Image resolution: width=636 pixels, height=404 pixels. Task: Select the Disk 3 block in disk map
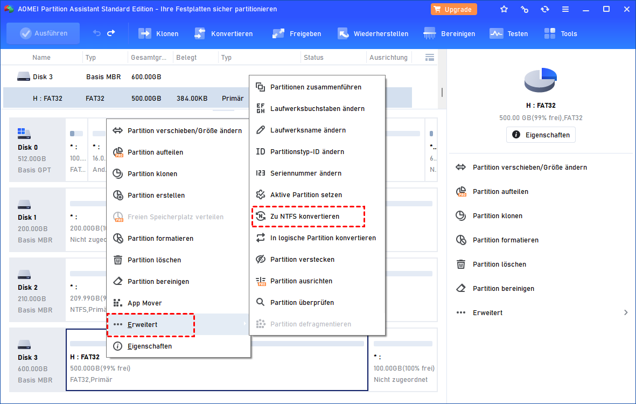(37, 360)
